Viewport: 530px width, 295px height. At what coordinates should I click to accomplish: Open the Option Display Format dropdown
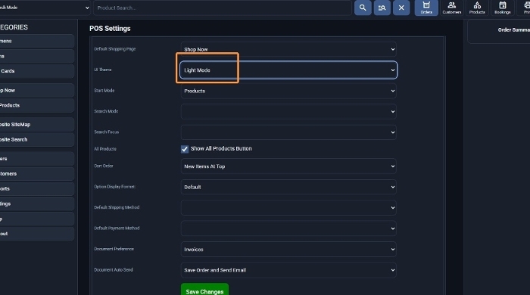288,187
